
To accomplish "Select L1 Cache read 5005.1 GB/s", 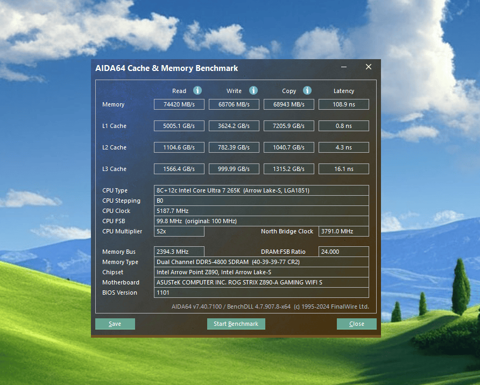I will click(179, 126).
